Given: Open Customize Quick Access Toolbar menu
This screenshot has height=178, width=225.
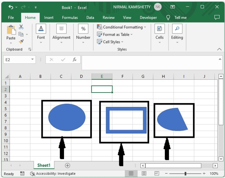Looking at the screenshot, I should 36,7.
